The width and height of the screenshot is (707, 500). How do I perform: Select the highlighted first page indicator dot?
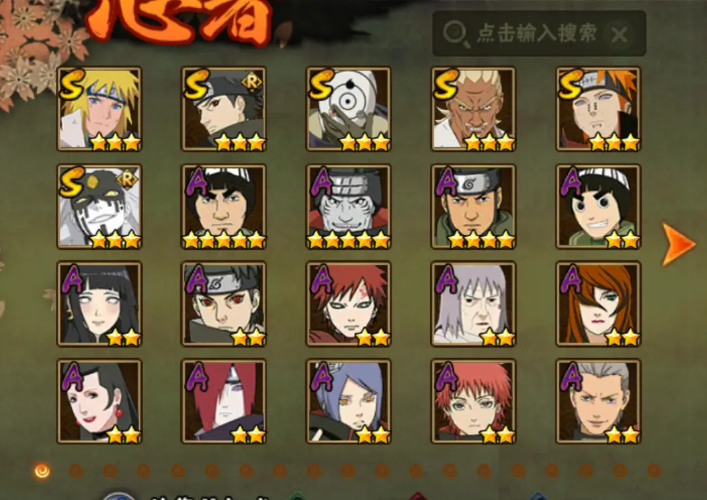42,471
